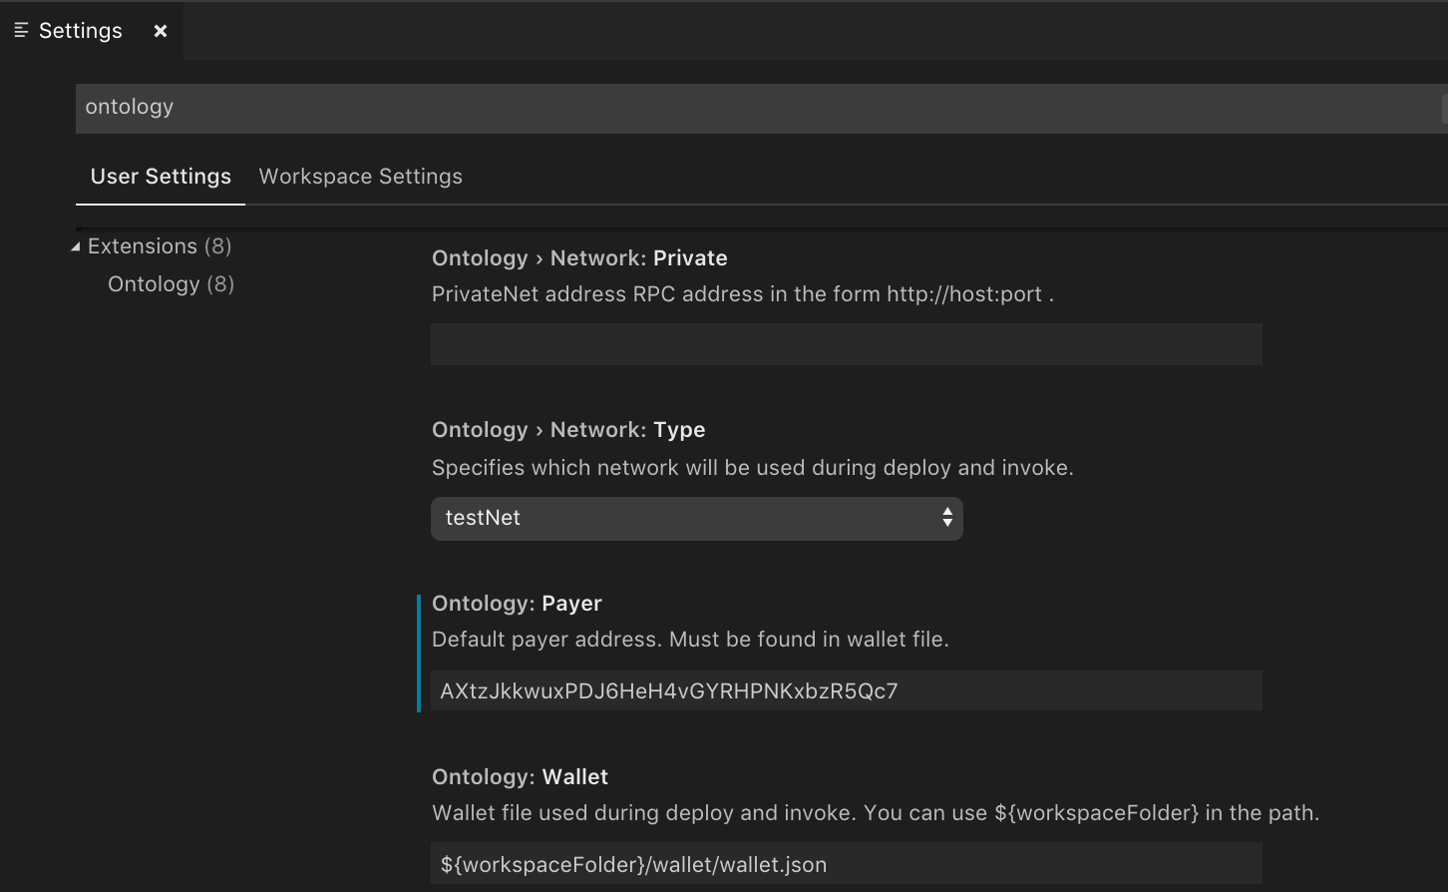This screenshot has height=892, width=1448.
Task: Edit the wallet.json path field
Action: point(846,864)
